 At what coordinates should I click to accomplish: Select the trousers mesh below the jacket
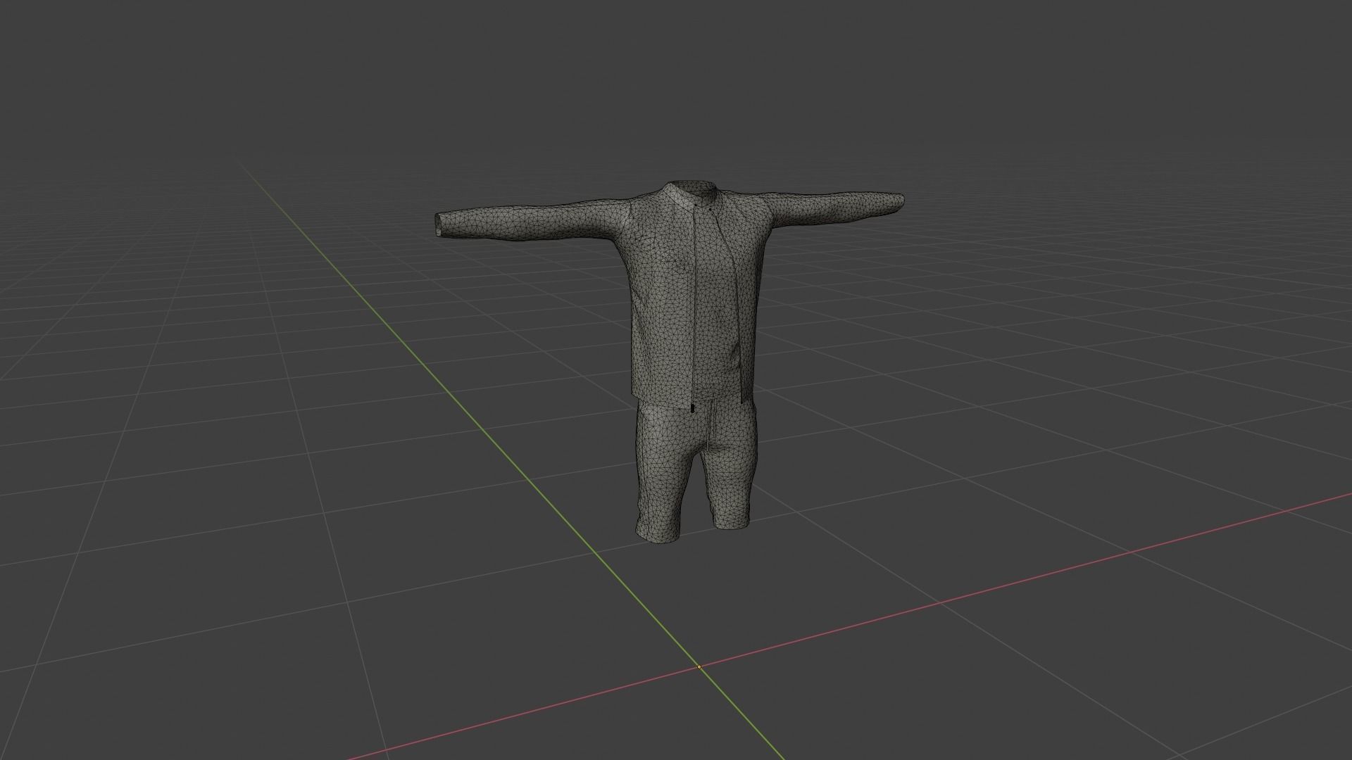pyautogui.click(x=696, y=470)
